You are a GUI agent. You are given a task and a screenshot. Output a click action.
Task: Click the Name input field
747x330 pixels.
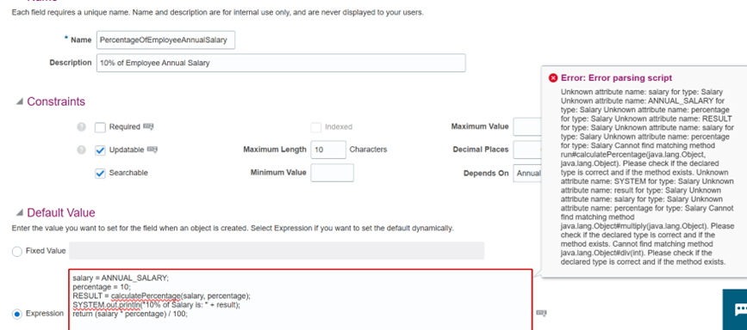165,40
